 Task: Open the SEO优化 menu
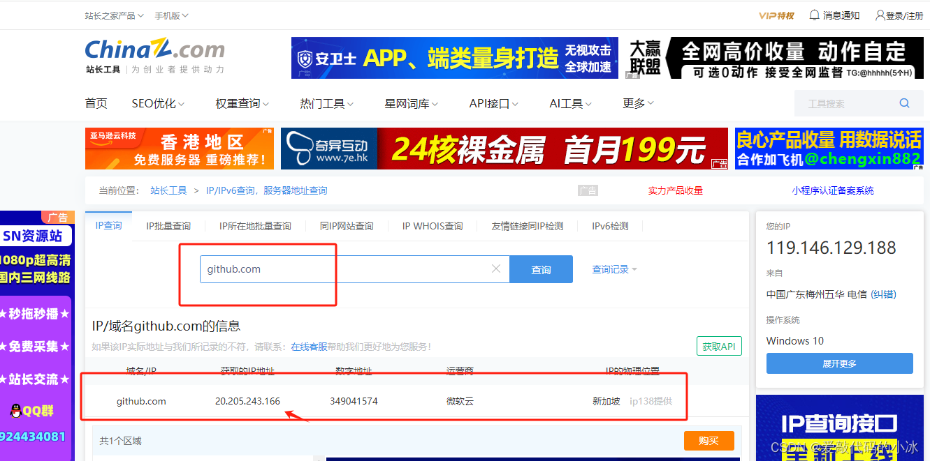pyautogui.click(x=158, y=103)
